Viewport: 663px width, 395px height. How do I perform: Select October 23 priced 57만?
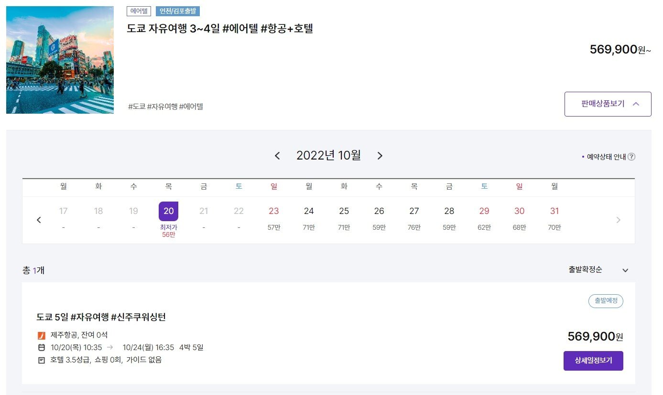(274, 217)
